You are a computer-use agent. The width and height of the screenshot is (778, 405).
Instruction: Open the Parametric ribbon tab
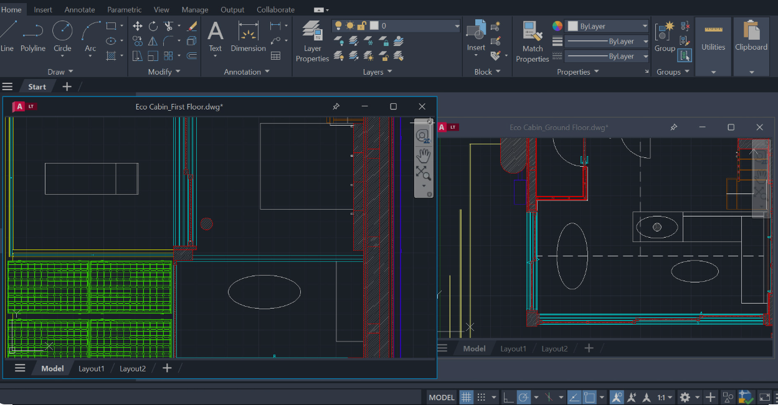[x=125, y=9]
